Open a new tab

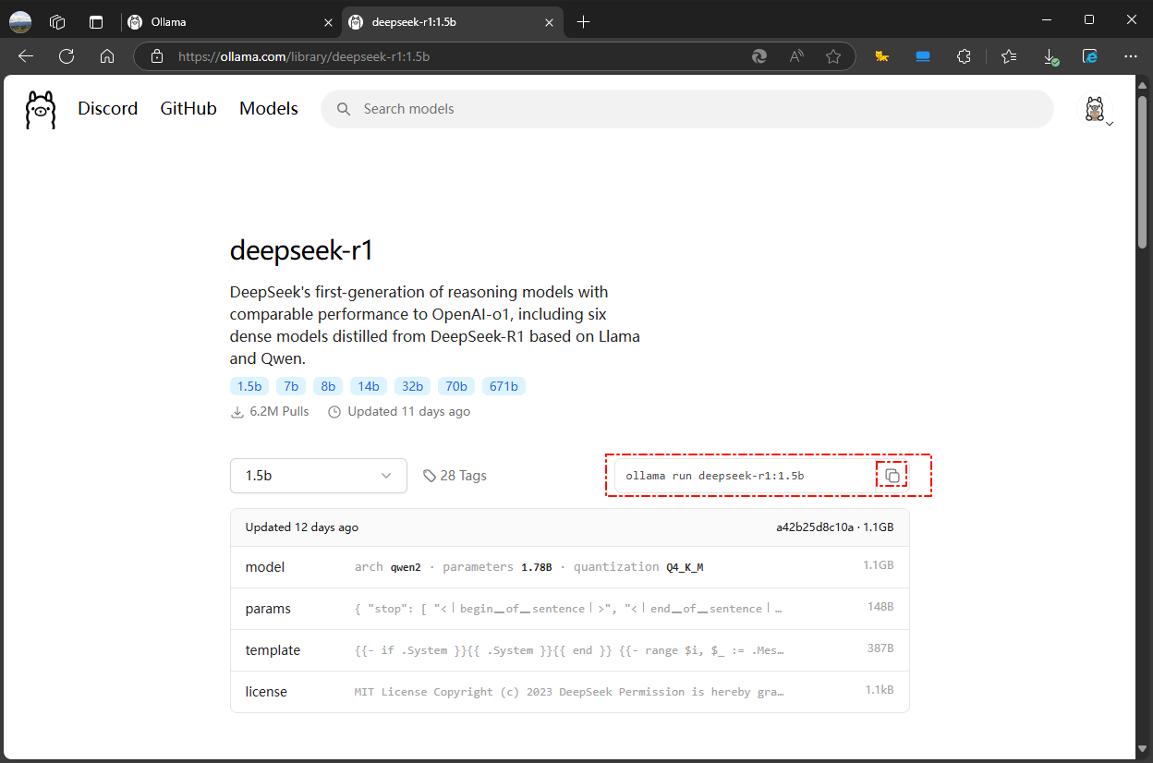pos(583,21)
